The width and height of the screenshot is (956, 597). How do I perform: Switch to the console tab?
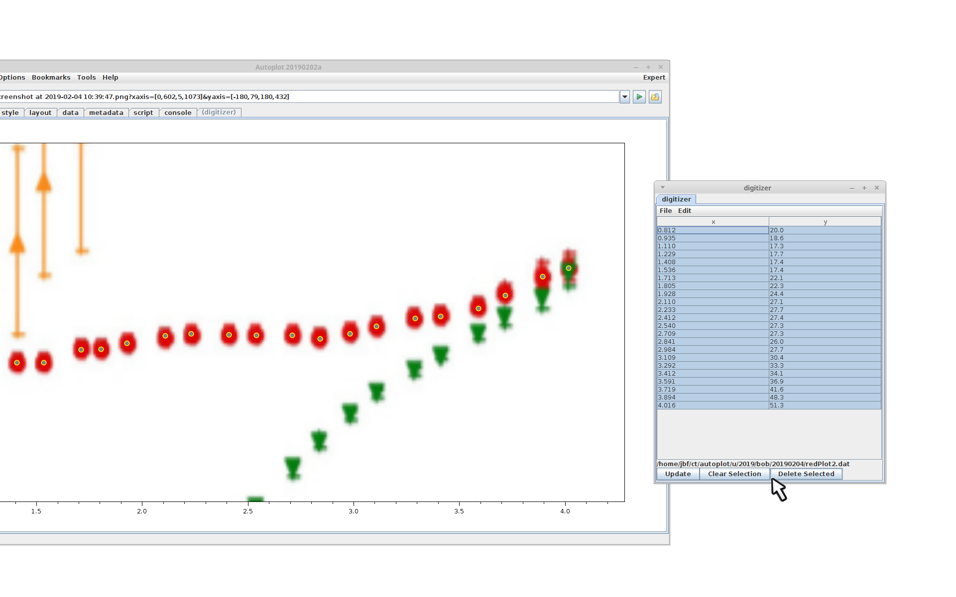(x=178, y=112)
